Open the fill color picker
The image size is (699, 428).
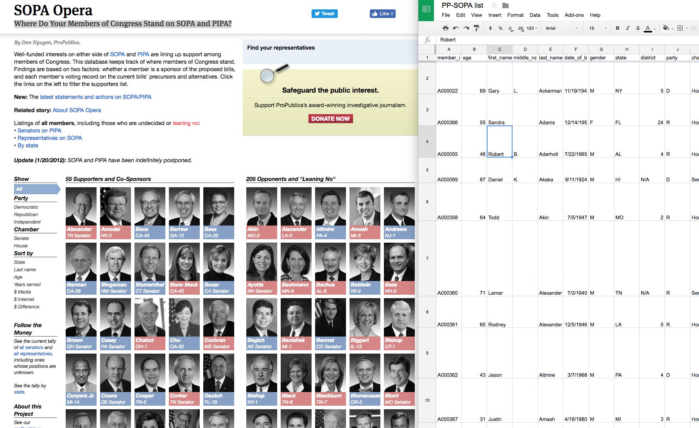(x=668, y=28)
